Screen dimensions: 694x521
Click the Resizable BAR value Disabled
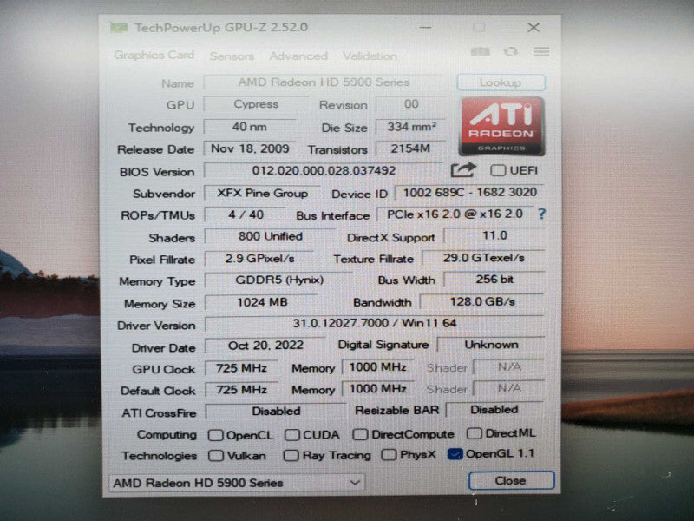point(494,410)
